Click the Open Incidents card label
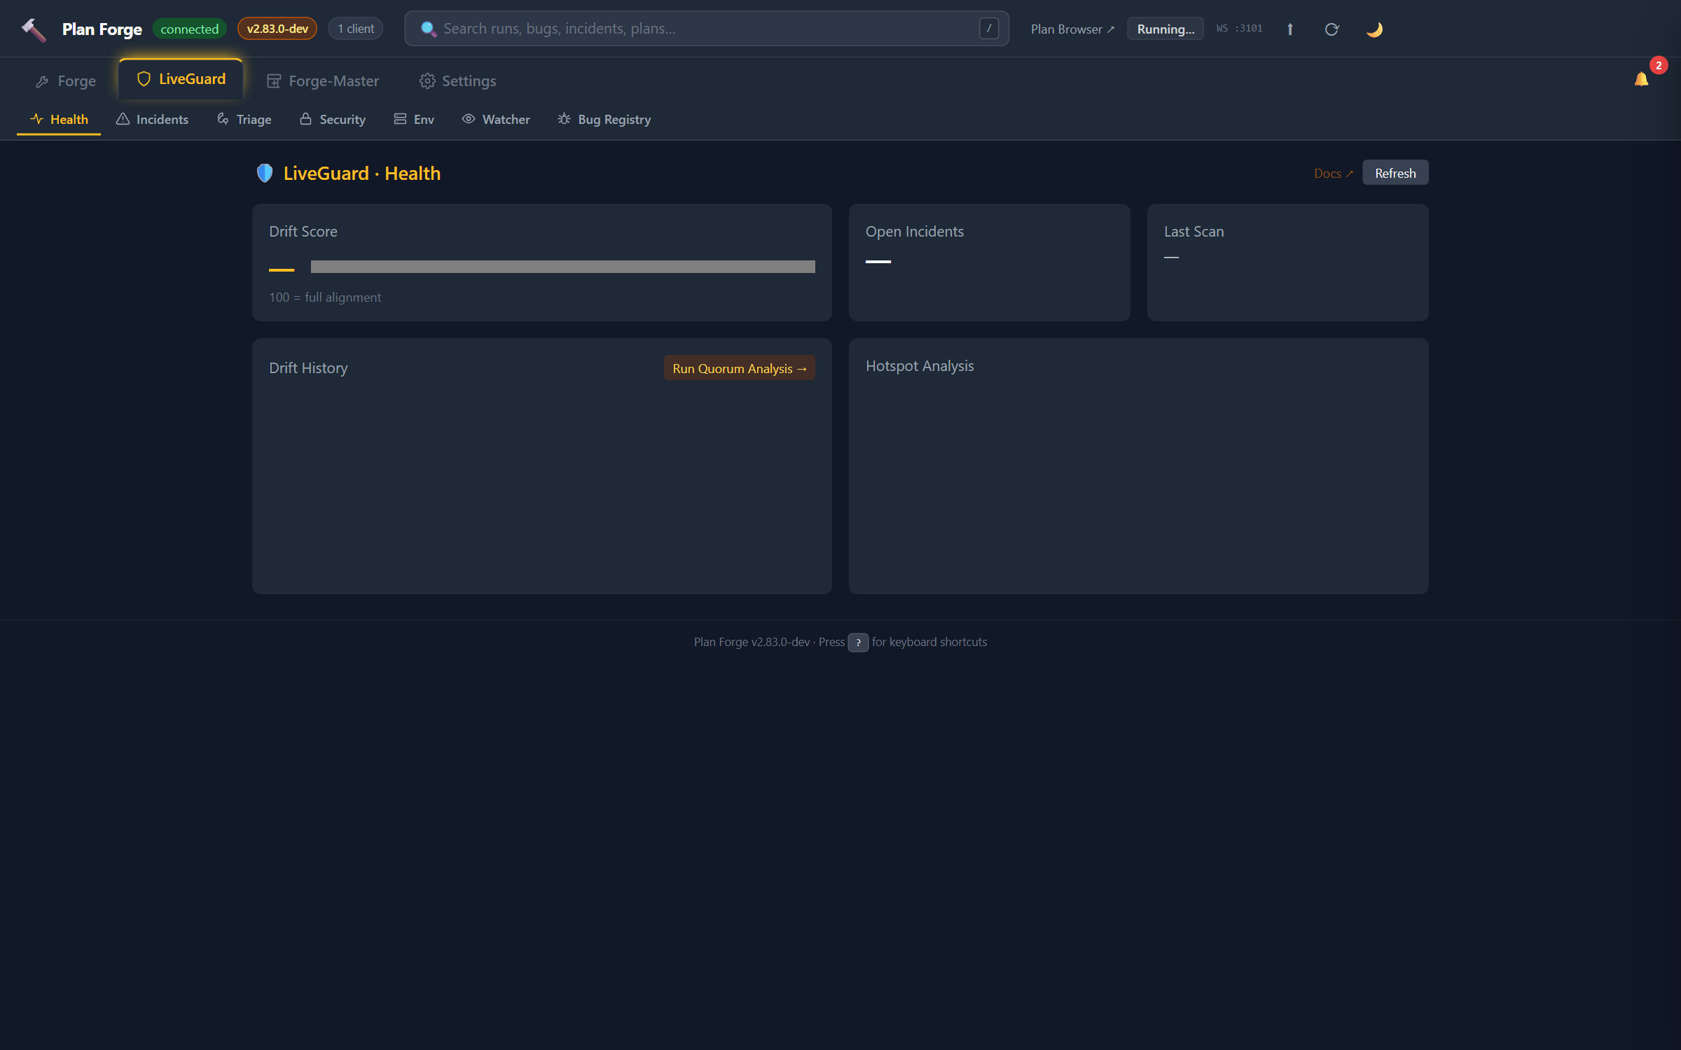This screenshot has height=1050, width=1681. (914, 232)
